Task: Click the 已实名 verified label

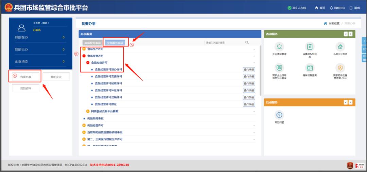Action: point(37,30)
